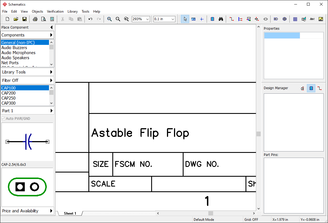Expand the Filter Off menu
Image resolution: width=328 pixels, height=223 pixels.
point(27,81)
